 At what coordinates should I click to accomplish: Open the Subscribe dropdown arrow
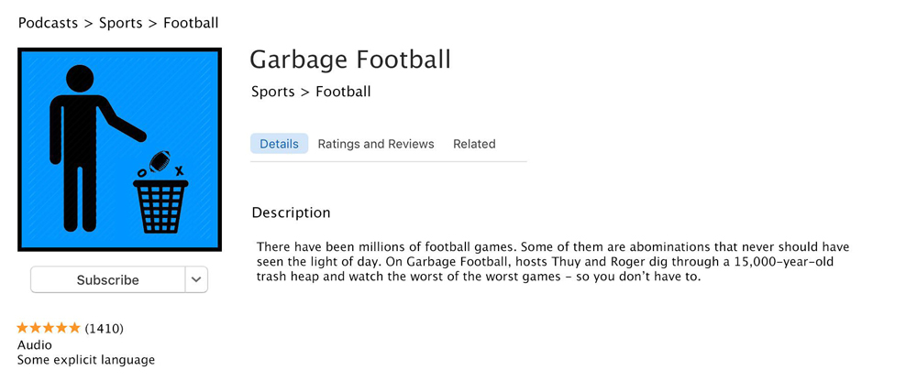coord(196,279)
